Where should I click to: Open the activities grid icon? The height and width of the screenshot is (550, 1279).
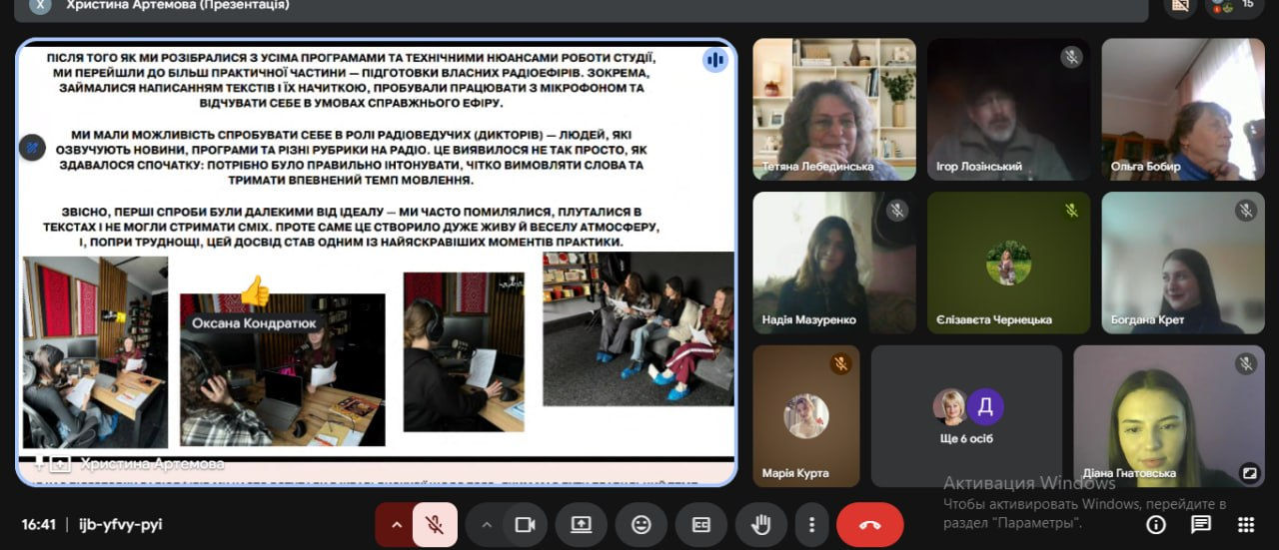(x=1246, y=525)
